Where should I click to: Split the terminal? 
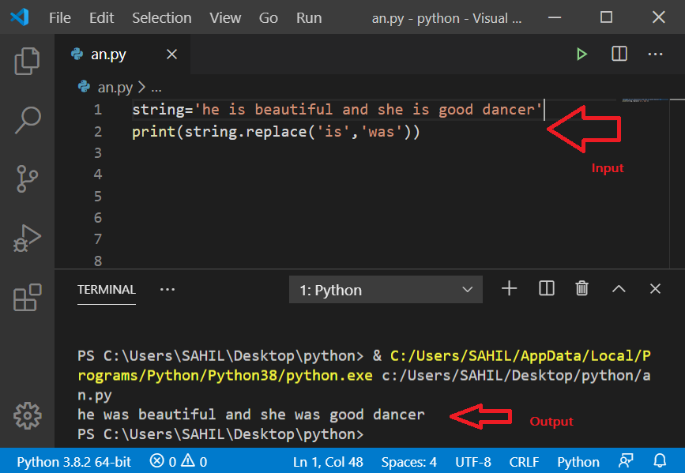click(547, 289)
